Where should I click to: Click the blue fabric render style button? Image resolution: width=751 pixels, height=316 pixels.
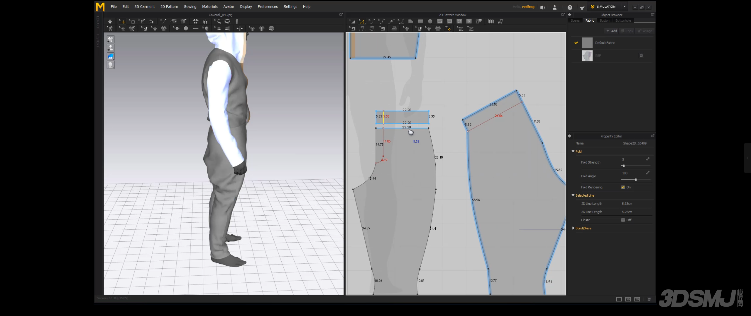pyautogui.click(x=111, y=56)
